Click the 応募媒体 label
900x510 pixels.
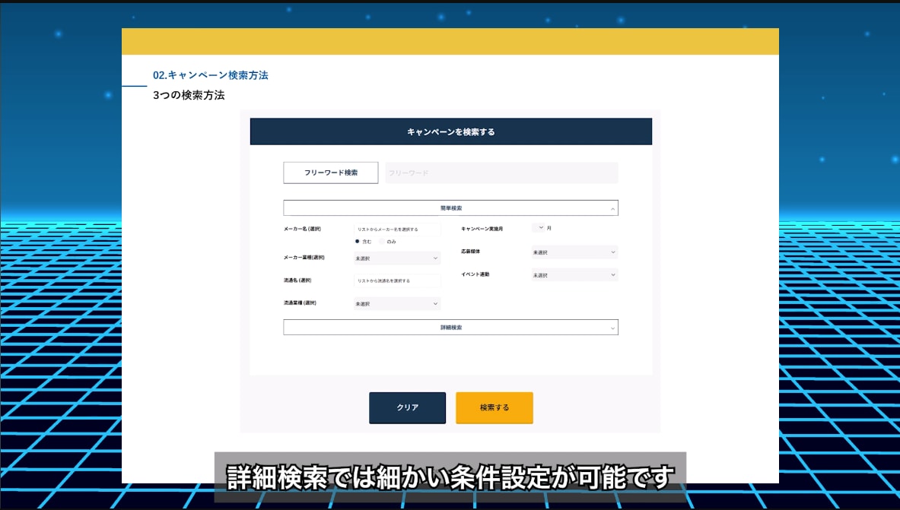pyautogui.click(x=470, y=252)
